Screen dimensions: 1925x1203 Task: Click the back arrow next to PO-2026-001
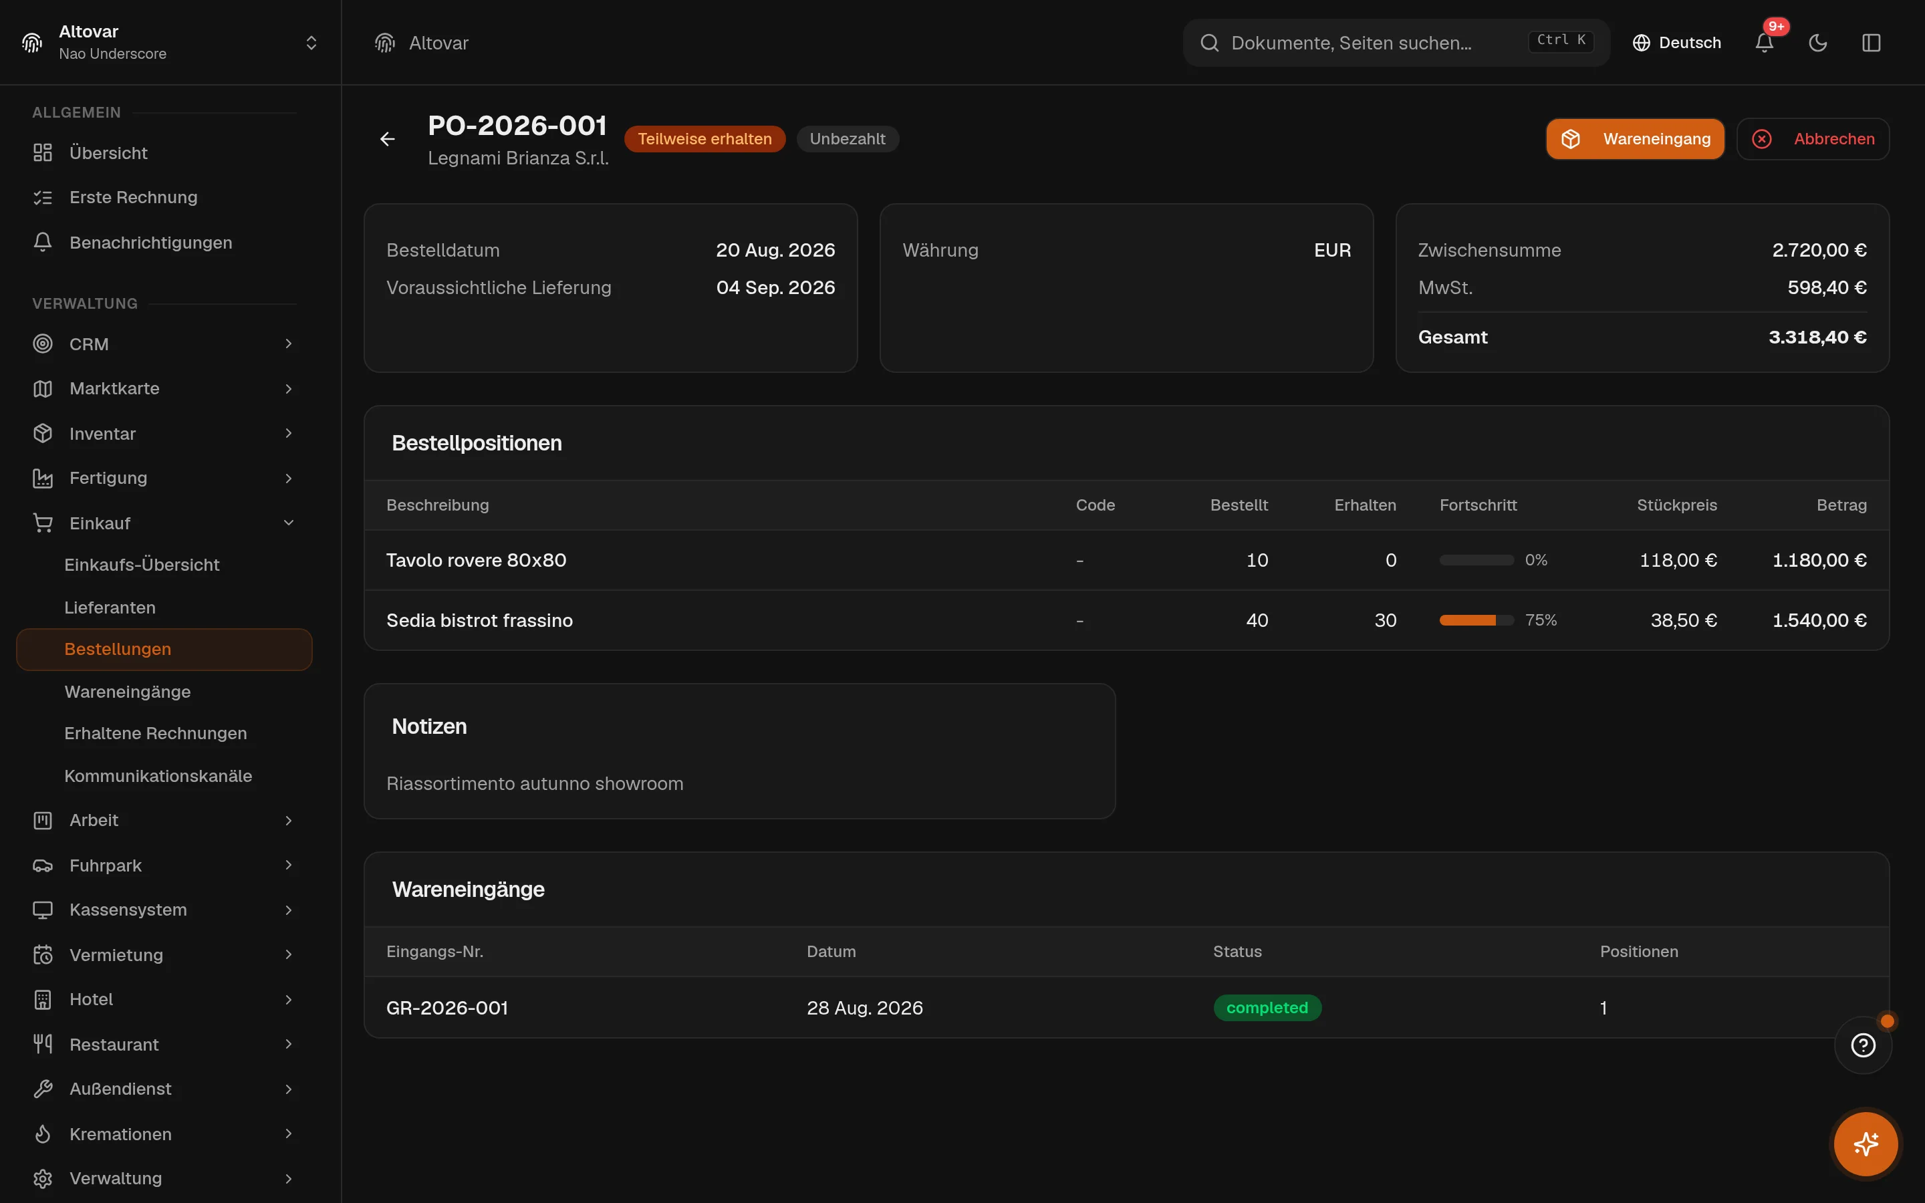pos(388,139)
